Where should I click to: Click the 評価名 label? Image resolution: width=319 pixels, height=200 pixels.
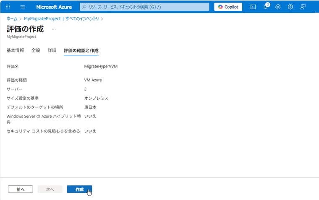[13, 67]
